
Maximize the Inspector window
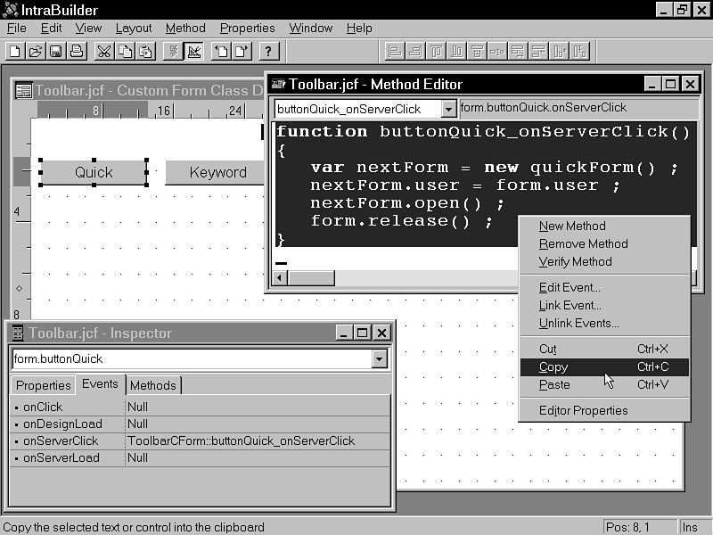pyautogui.click(x=363, y=333)
